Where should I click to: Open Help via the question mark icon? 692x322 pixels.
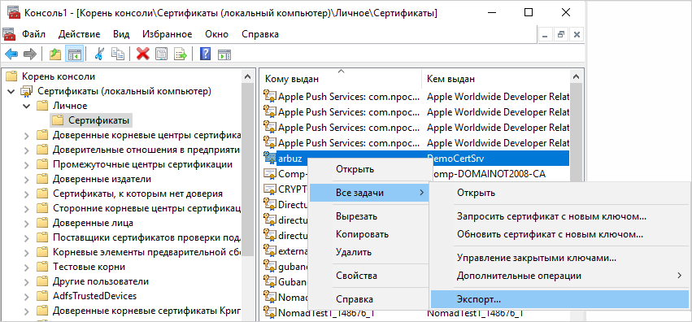coord(205,54)
